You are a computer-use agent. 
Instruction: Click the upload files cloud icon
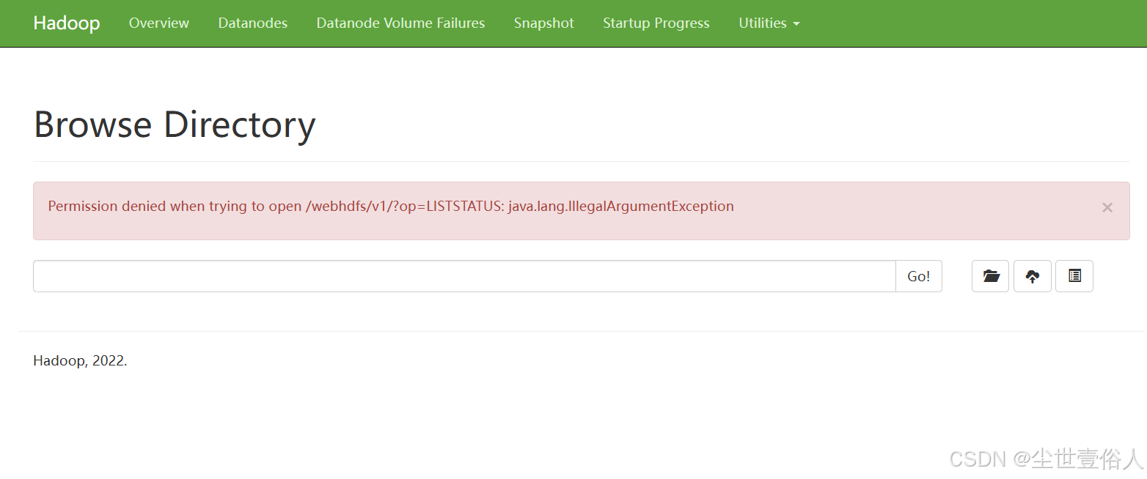pos(1033,276)
